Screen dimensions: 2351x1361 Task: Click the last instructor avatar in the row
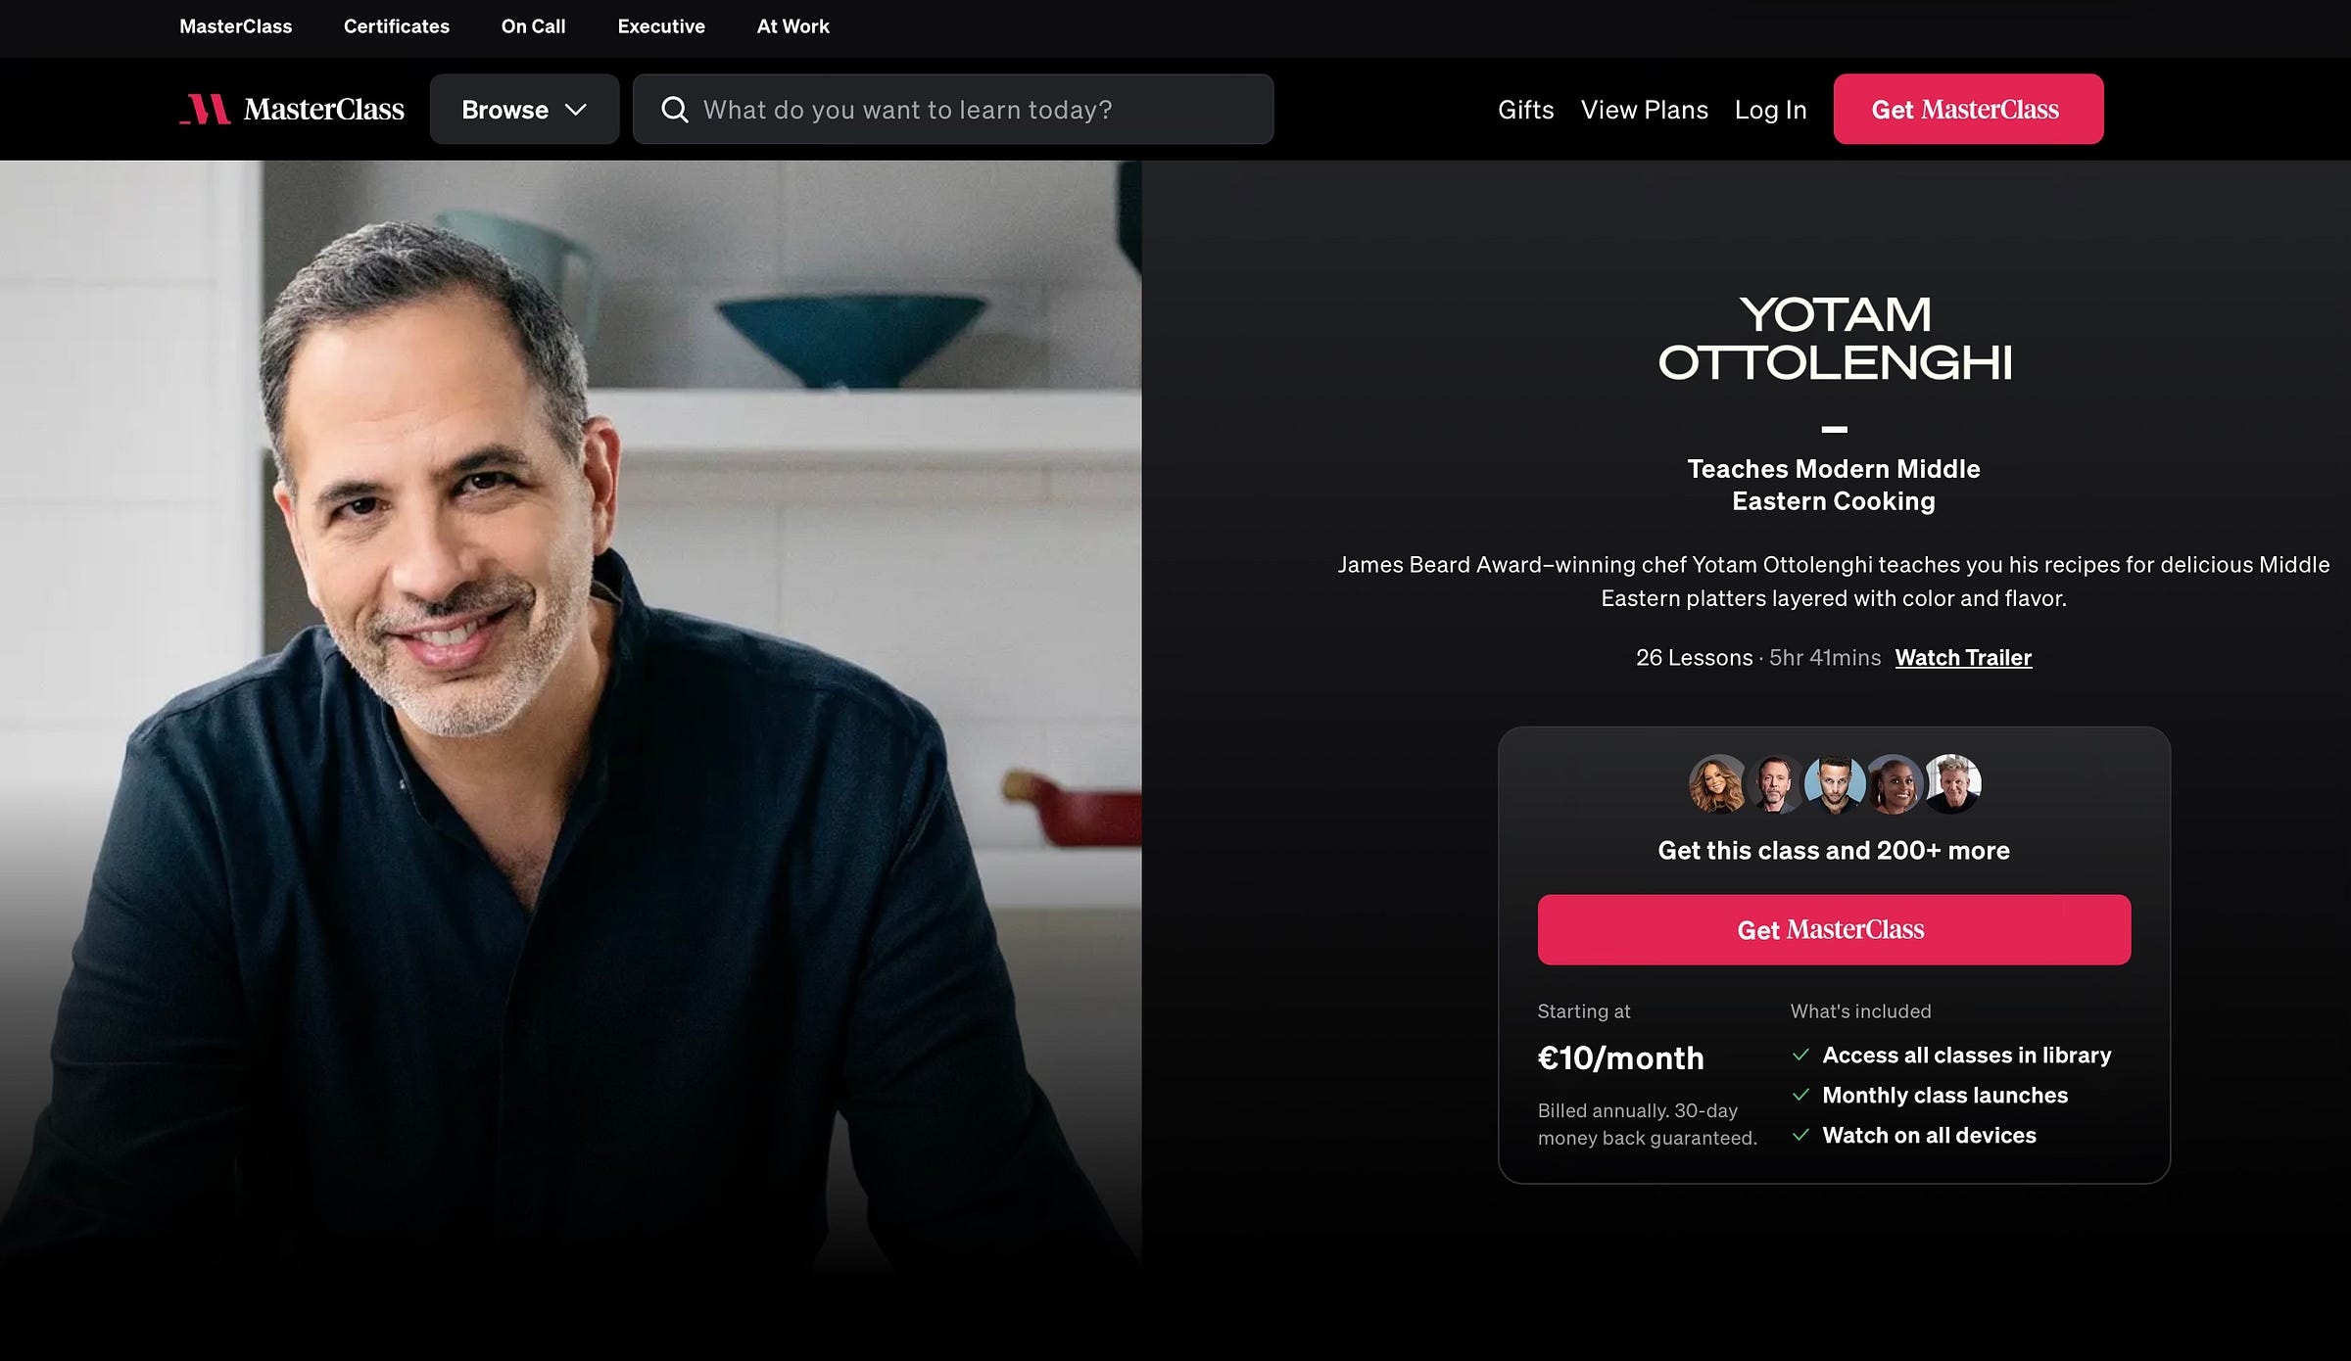coord(1952,783)
